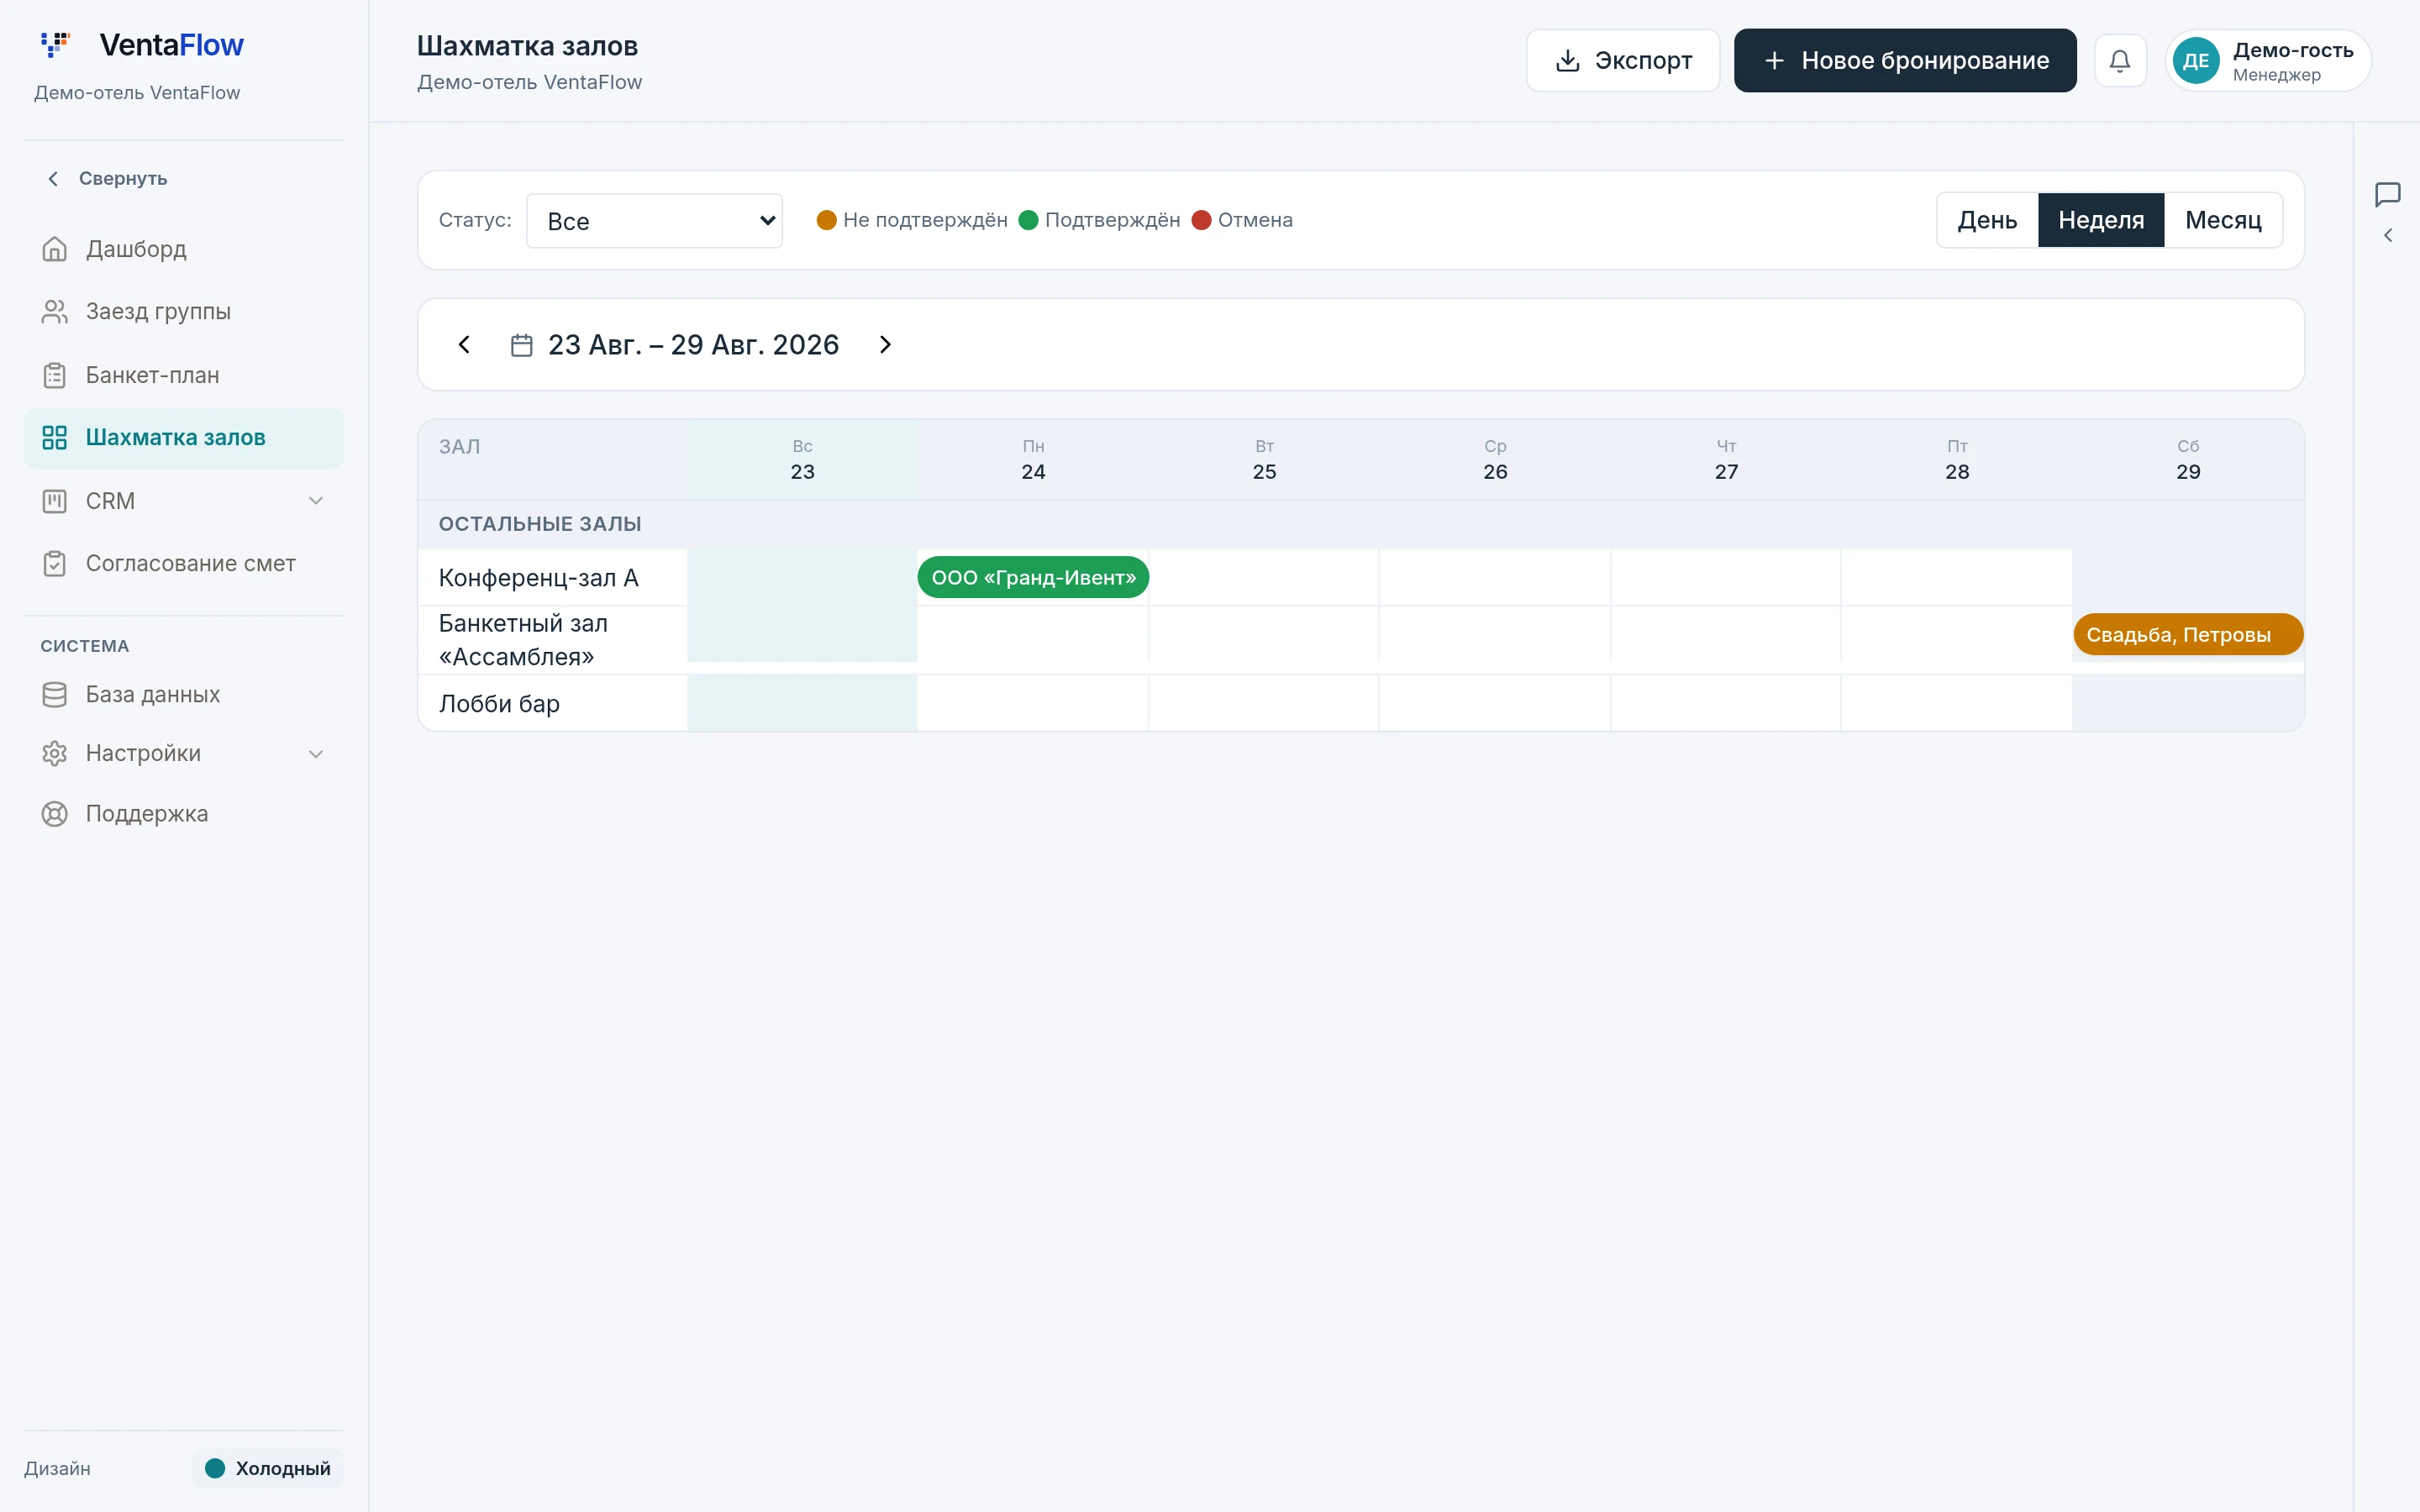The image size is (2420, 1512).
Task: Select the Конференц-зал А row label
Action: point(552,577)
